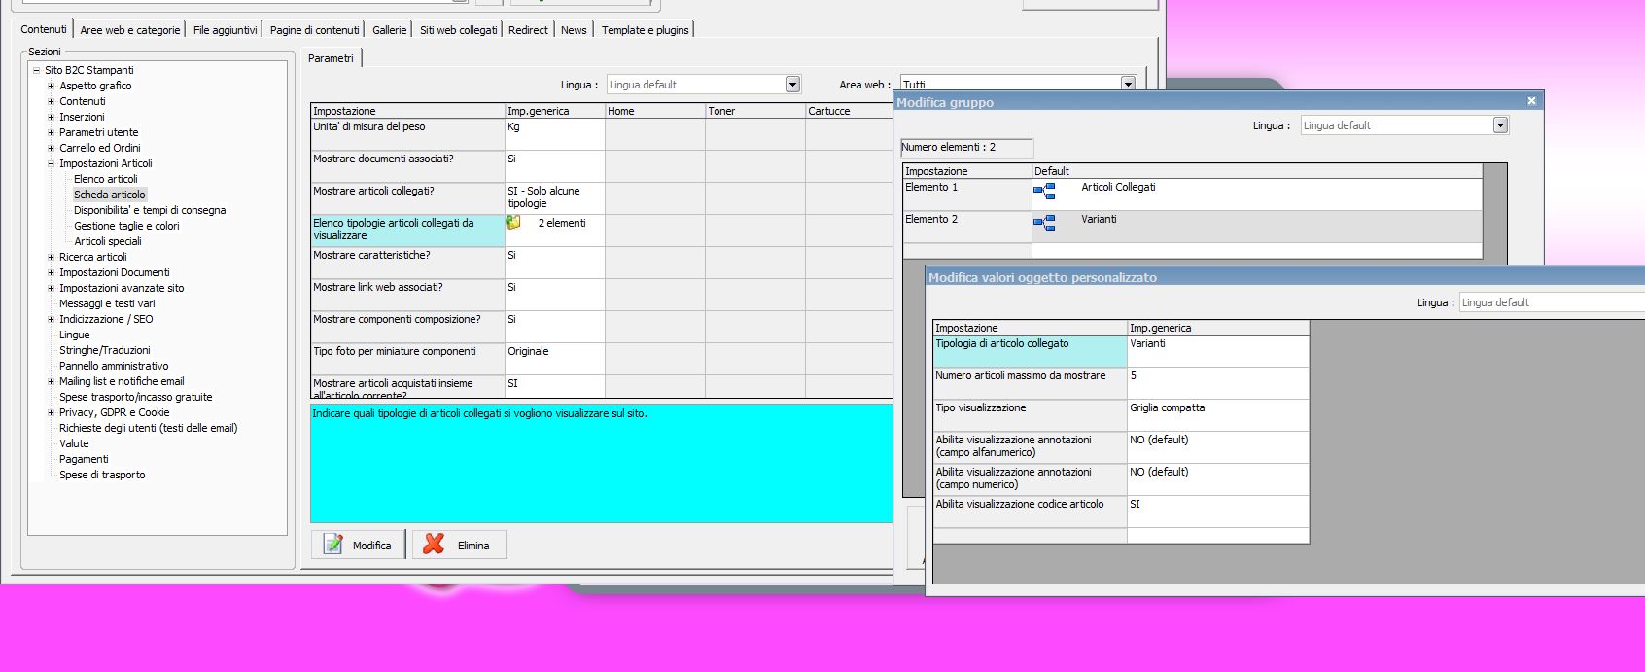Switch to the News tab
1645x672 pixels.
[574, 30]
